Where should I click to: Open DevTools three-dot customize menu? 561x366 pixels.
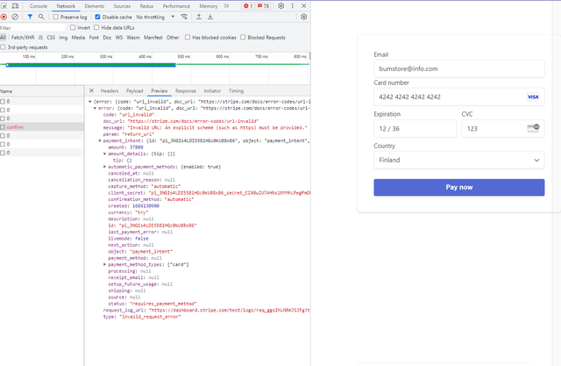point(292,6)
